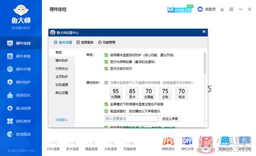Switch to the 信息服务 tab
256x156 pixels.
tap(85, 42)
